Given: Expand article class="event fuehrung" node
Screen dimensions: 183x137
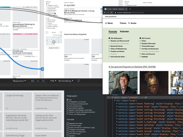Looking at the screenshot, I should [x=117, y=104].
